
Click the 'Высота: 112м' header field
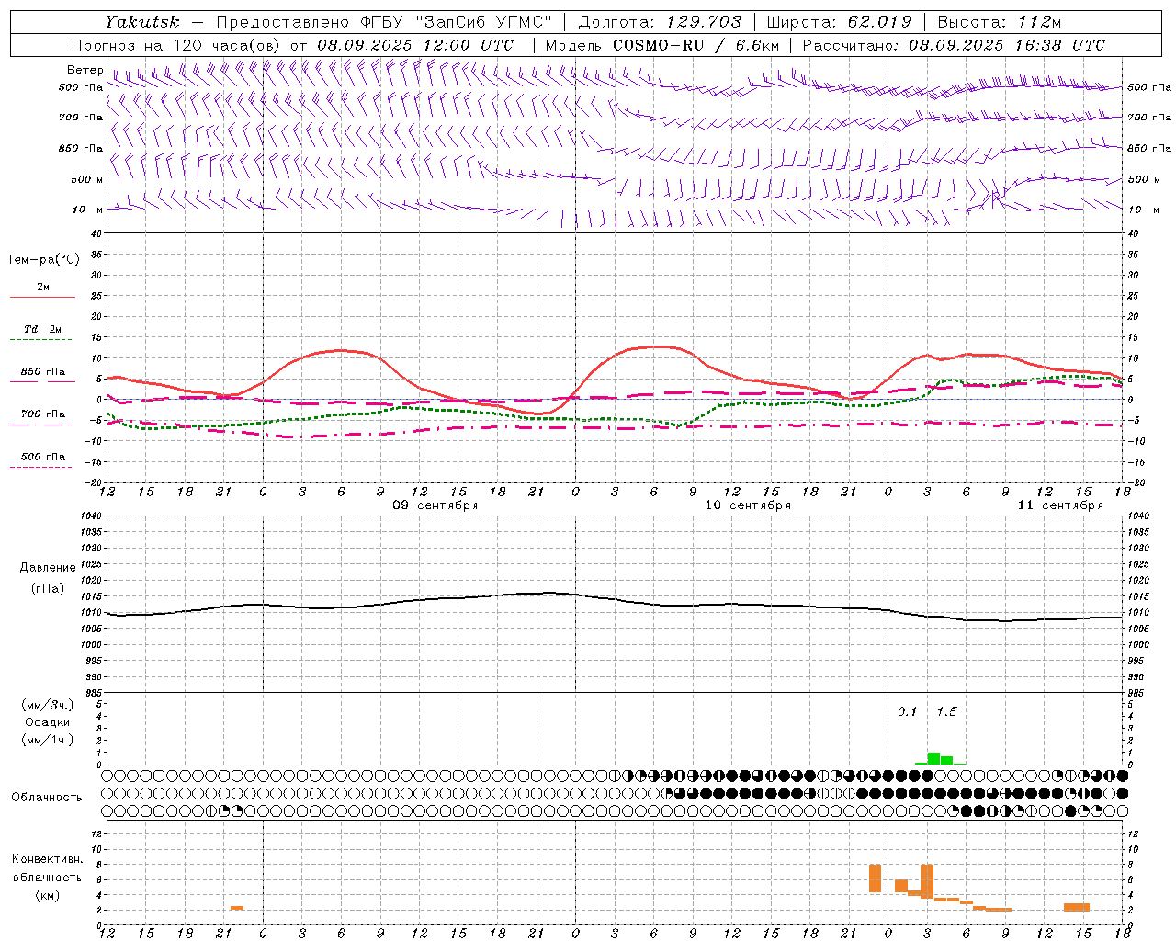point(1000,22)
